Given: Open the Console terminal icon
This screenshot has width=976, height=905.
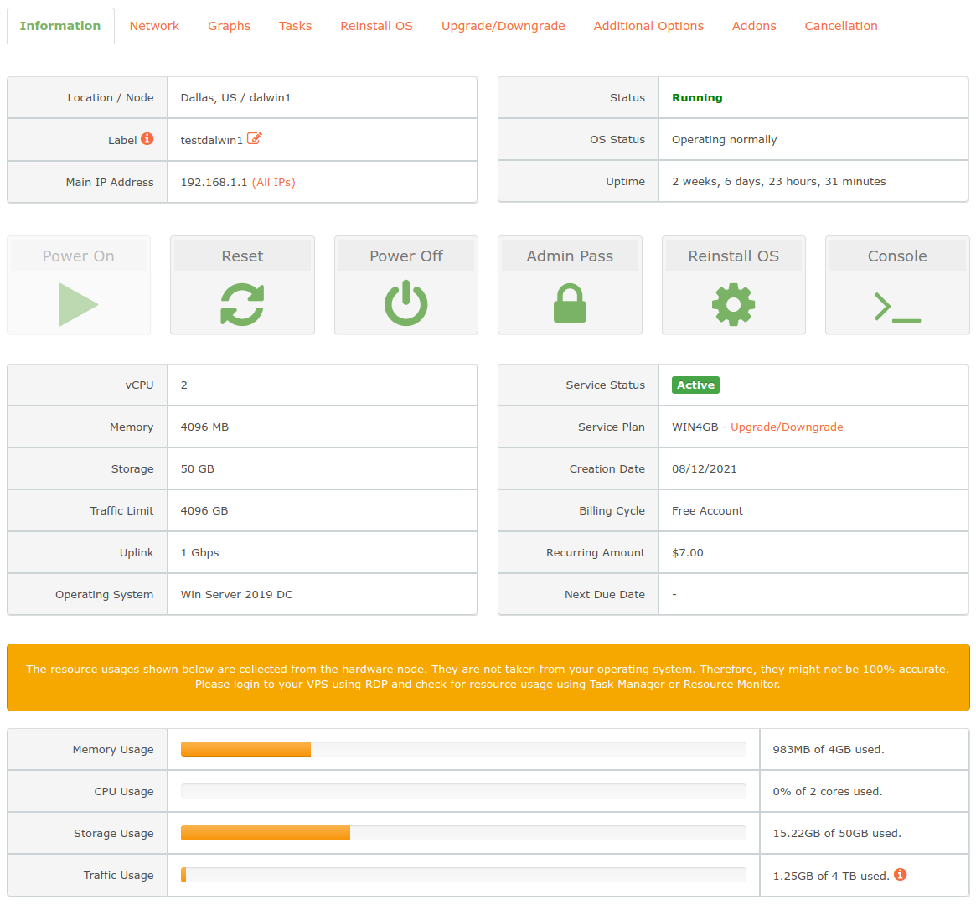Looking at the screenshot, I should [897, 307].
